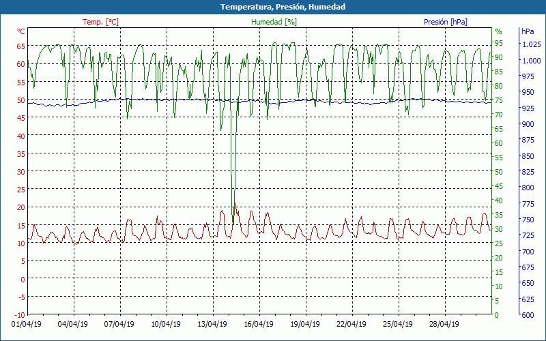Click the date label 10/04/19
The height and width of the screenshot is (341, 546).
pyautogui.click(x=166, y=325)
